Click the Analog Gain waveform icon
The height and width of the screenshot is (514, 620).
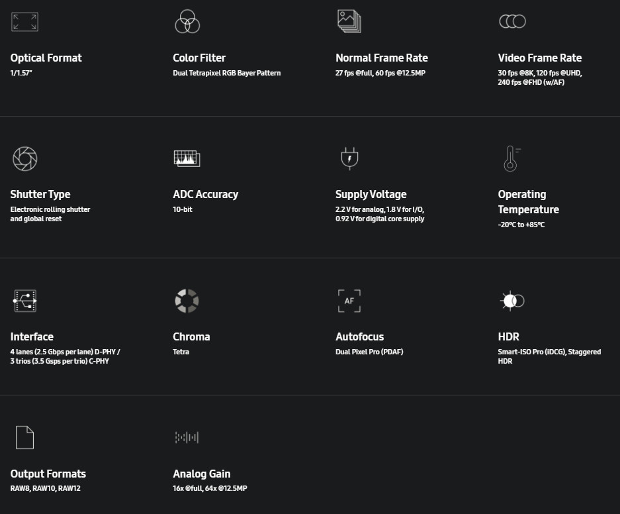click(x=187, y=437)
